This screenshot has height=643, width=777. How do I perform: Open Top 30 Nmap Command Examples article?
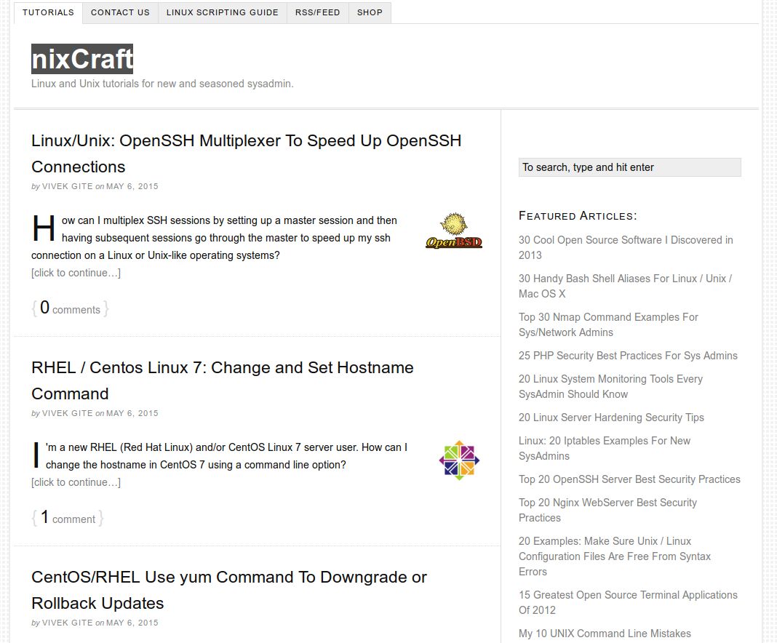(608, 325)
